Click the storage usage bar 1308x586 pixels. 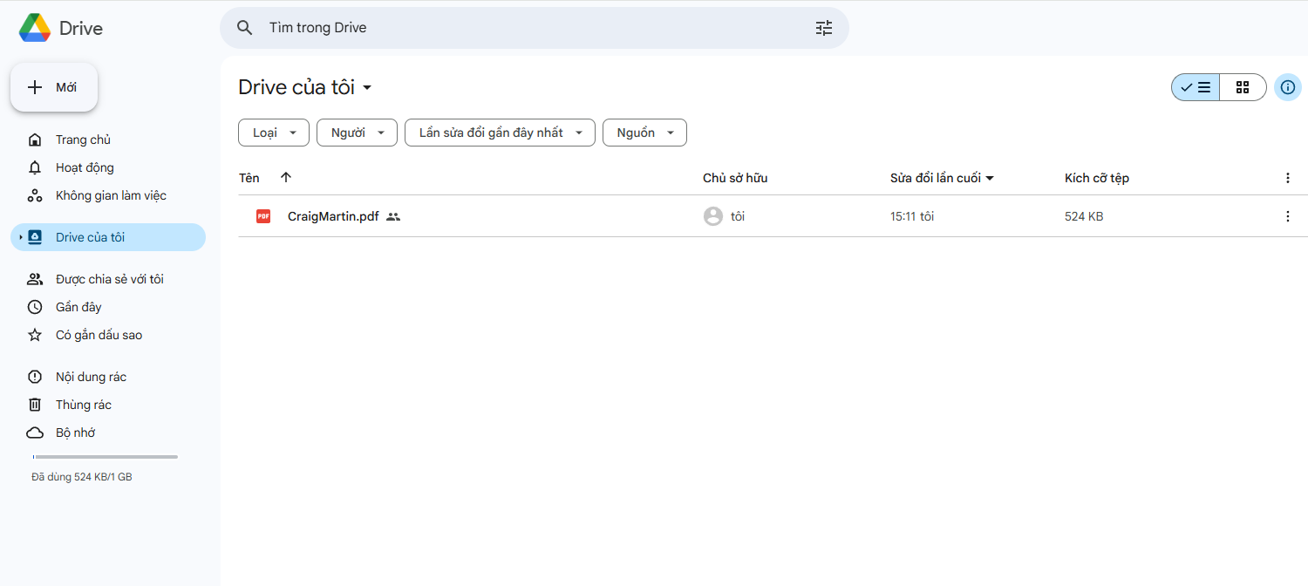point(105,457)
